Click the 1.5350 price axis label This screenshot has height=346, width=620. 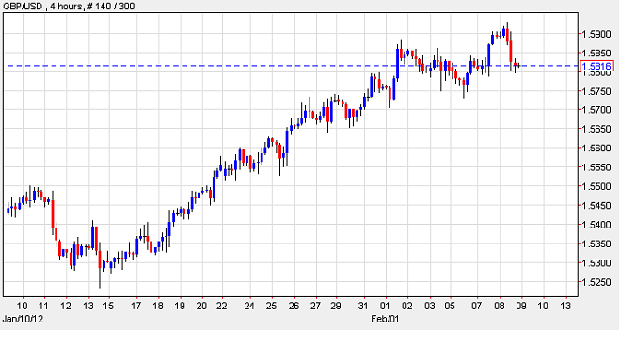(x=596, y=244)
